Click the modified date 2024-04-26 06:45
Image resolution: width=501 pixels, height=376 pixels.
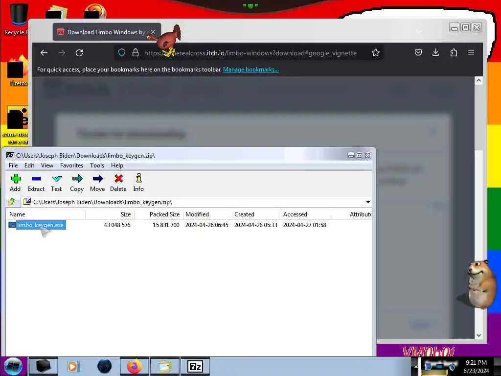(x=207, y=225)
